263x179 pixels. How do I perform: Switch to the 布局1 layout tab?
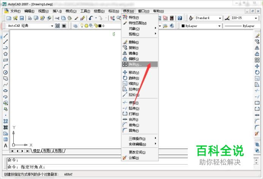47,150
